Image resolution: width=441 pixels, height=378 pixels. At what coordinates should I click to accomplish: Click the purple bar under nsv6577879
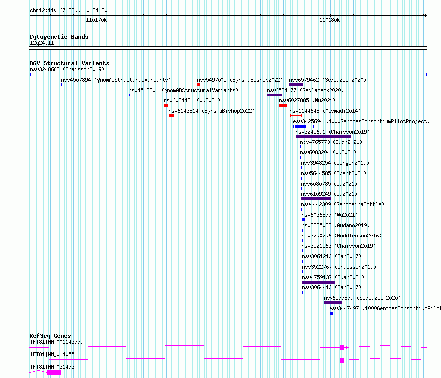333,303
